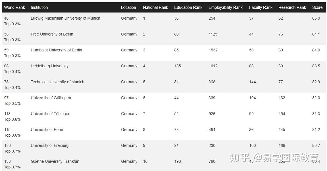The width and height of the screenshot is (327, 171).
Task: Click the Faculty Rank column header
Action: pyautogui.click(x=261, y=7)
